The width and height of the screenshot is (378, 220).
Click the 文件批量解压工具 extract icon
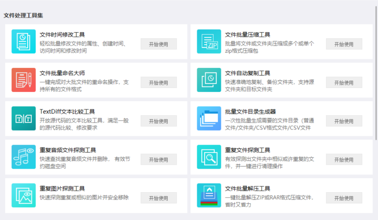tap(209, 195)
